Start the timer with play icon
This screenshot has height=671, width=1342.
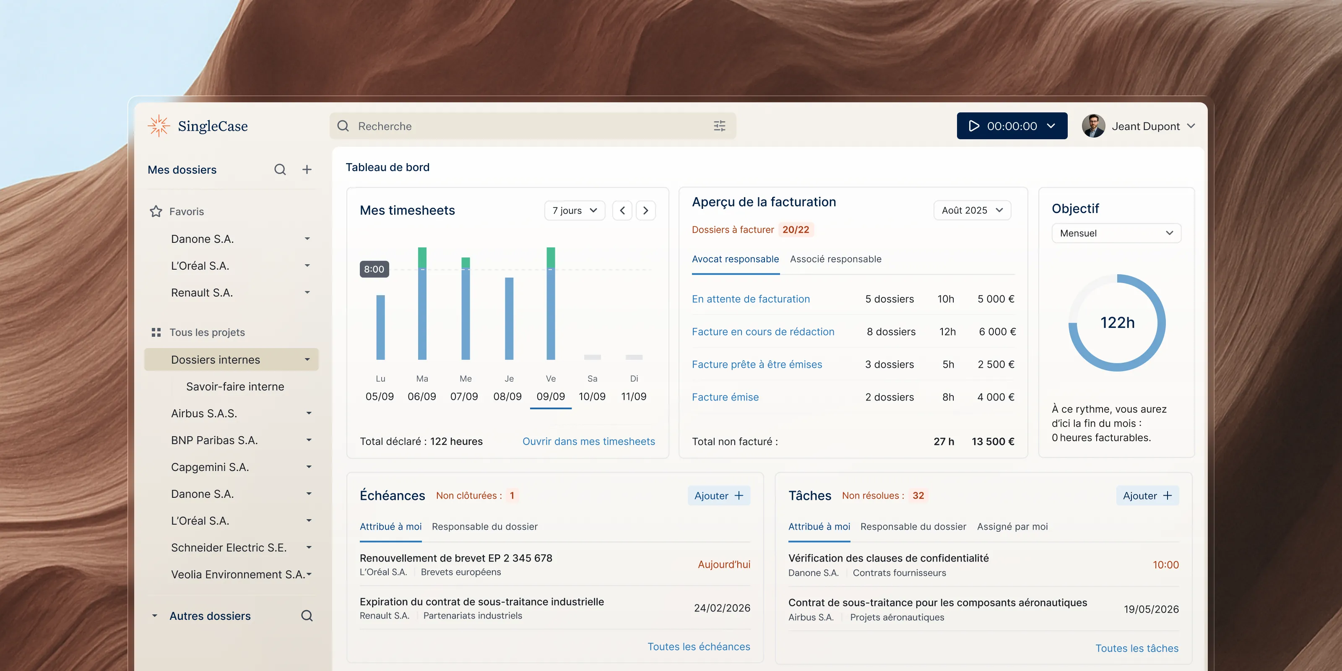pyautogui.click(x=974, y=125)
